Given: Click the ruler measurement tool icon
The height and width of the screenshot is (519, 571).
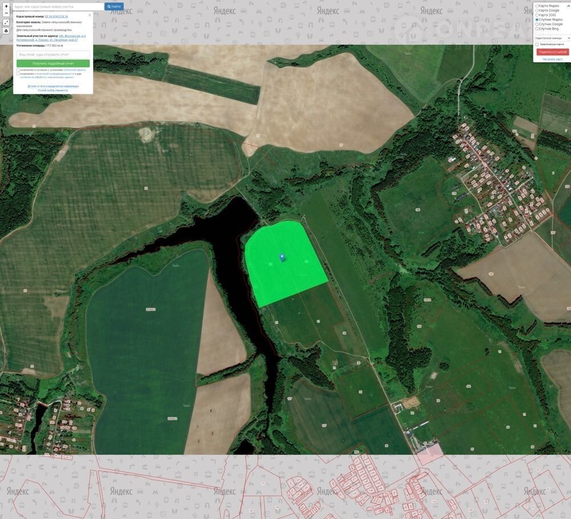Looking at the screenshot, I should 6,22.
